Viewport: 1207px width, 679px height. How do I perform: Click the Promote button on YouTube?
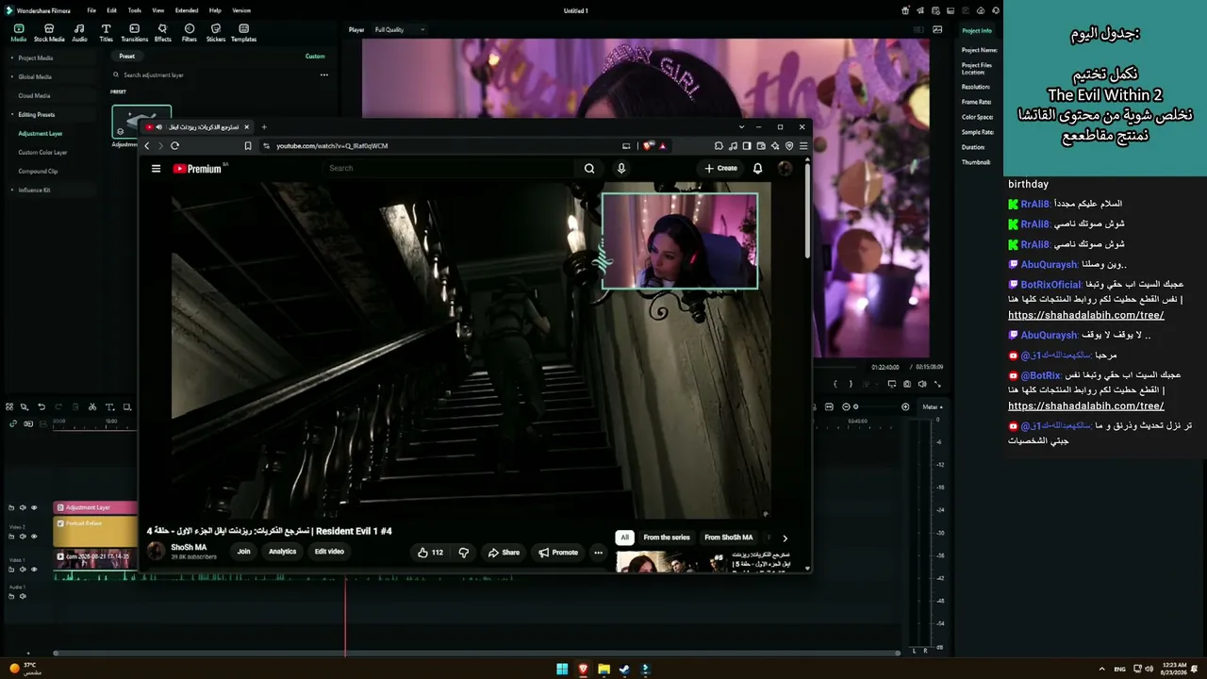point(558,553)
